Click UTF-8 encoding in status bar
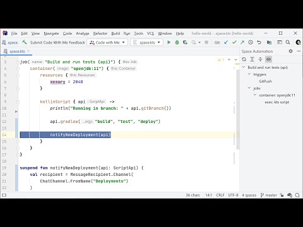 [x=233, y=195]
